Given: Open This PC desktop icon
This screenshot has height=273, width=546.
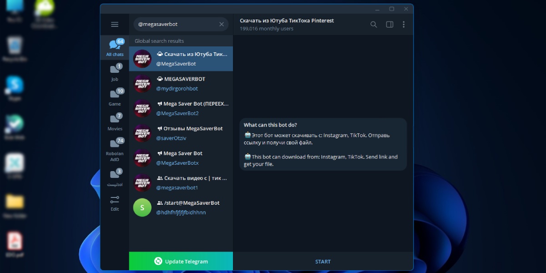Looking at the screenshot, I should 15,10.
